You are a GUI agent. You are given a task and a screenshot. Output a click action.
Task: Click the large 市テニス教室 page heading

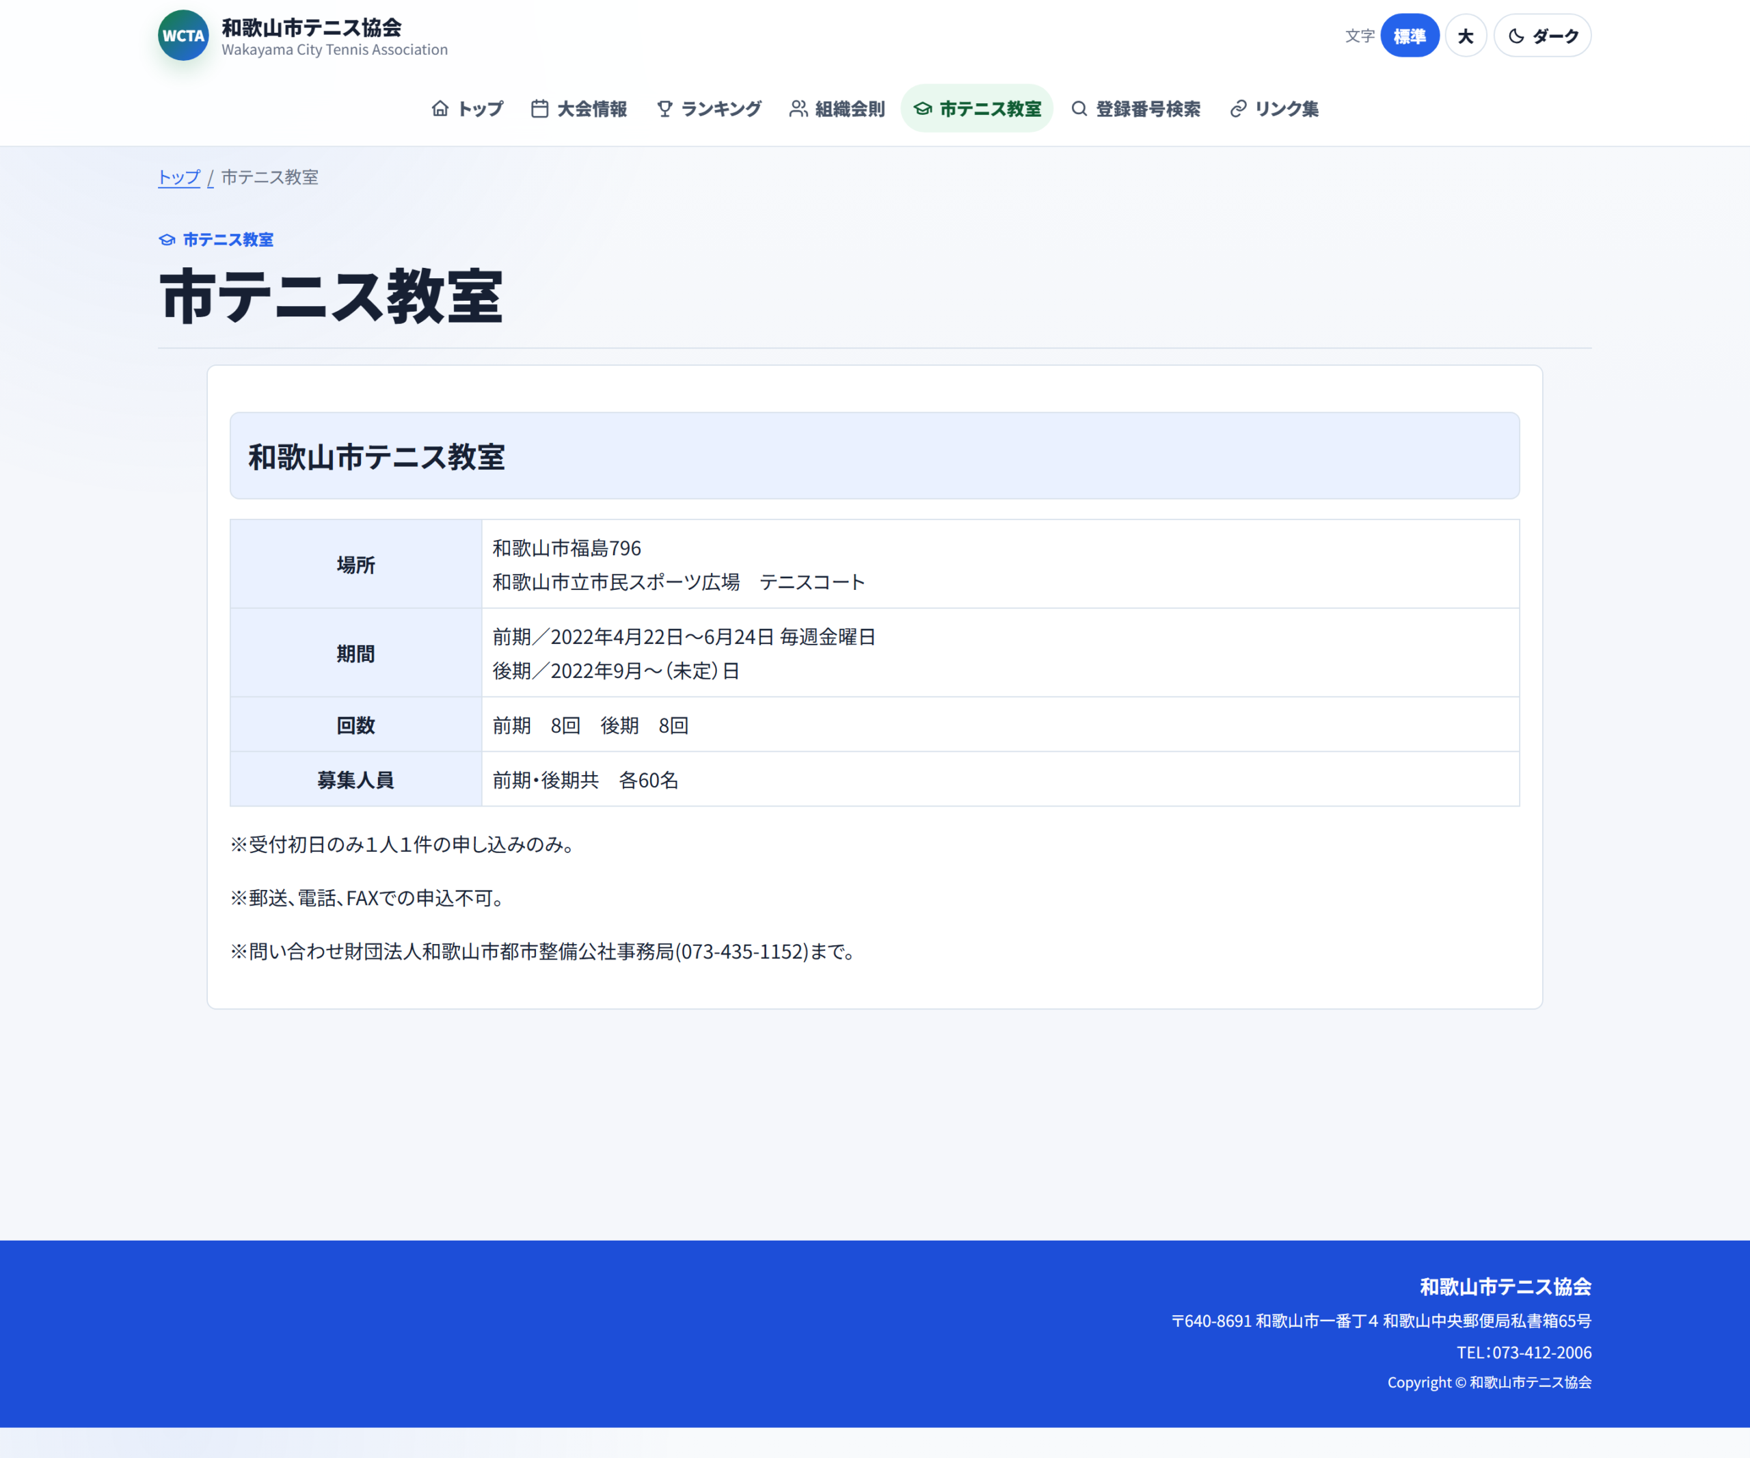click(x=332, y=297)
